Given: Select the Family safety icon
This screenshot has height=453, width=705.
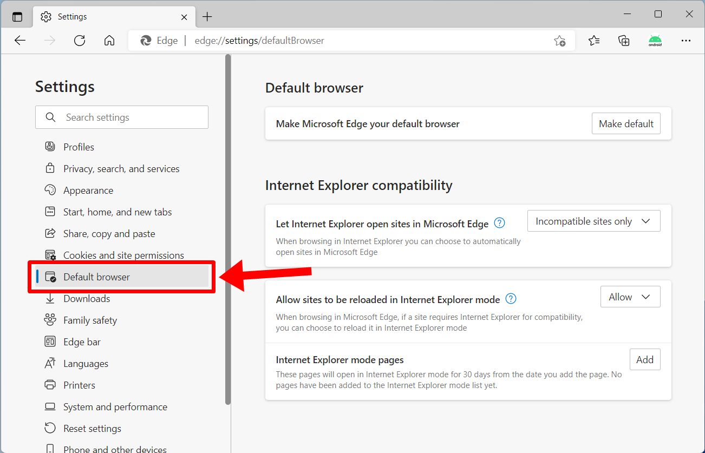Looking at the screenshot, I should point(50,320).
